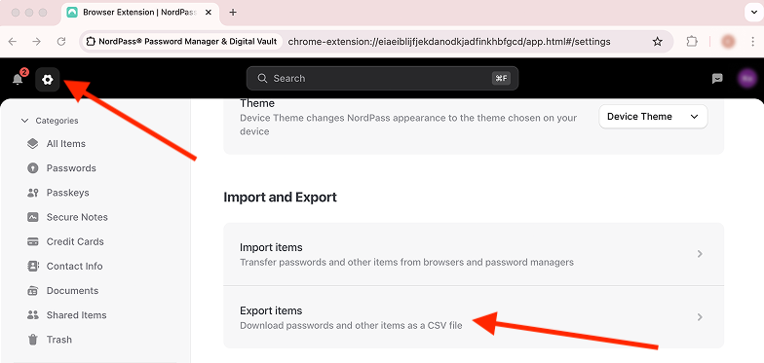Click the Documents label

(x=72, y=290)
